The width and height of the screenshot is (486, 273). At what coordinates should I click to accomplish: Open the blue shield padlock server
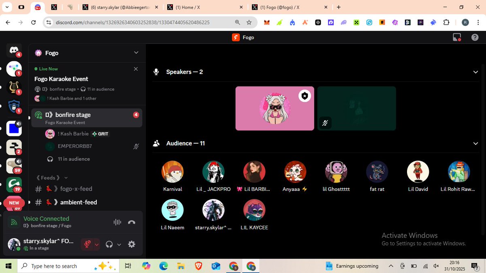(14, 107)
